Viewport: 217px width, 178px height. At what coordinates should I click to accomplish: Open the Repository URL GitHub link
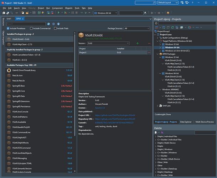[x=115, y=119]
